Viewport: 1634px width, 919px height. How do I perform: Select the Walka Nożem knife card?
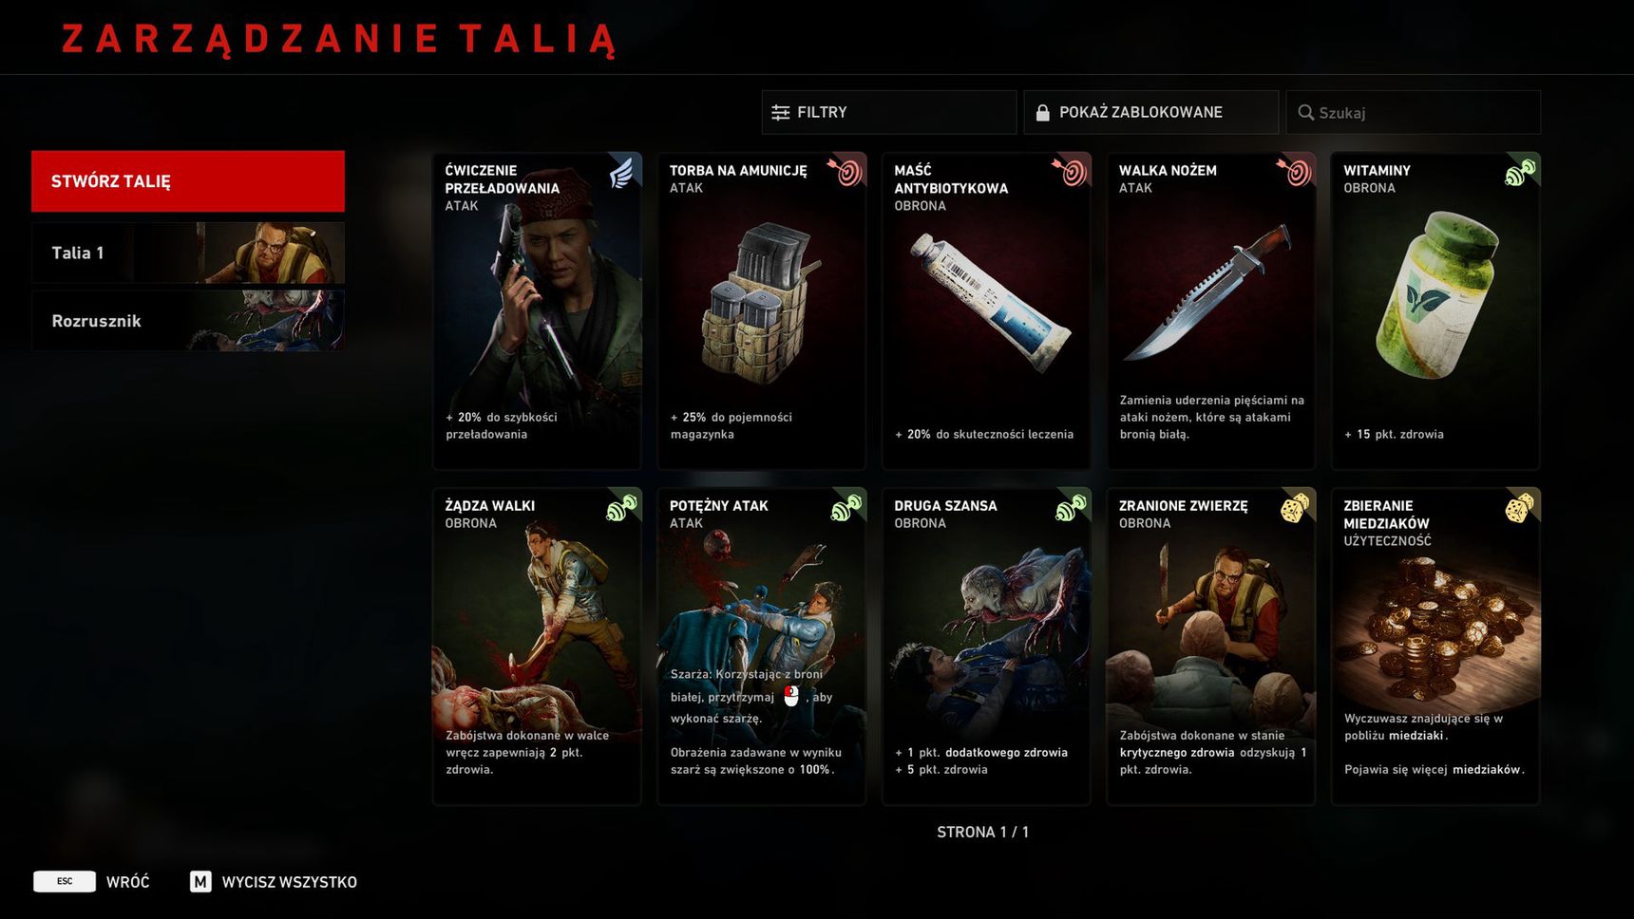pyautogui.click(x=1211, y=311)
